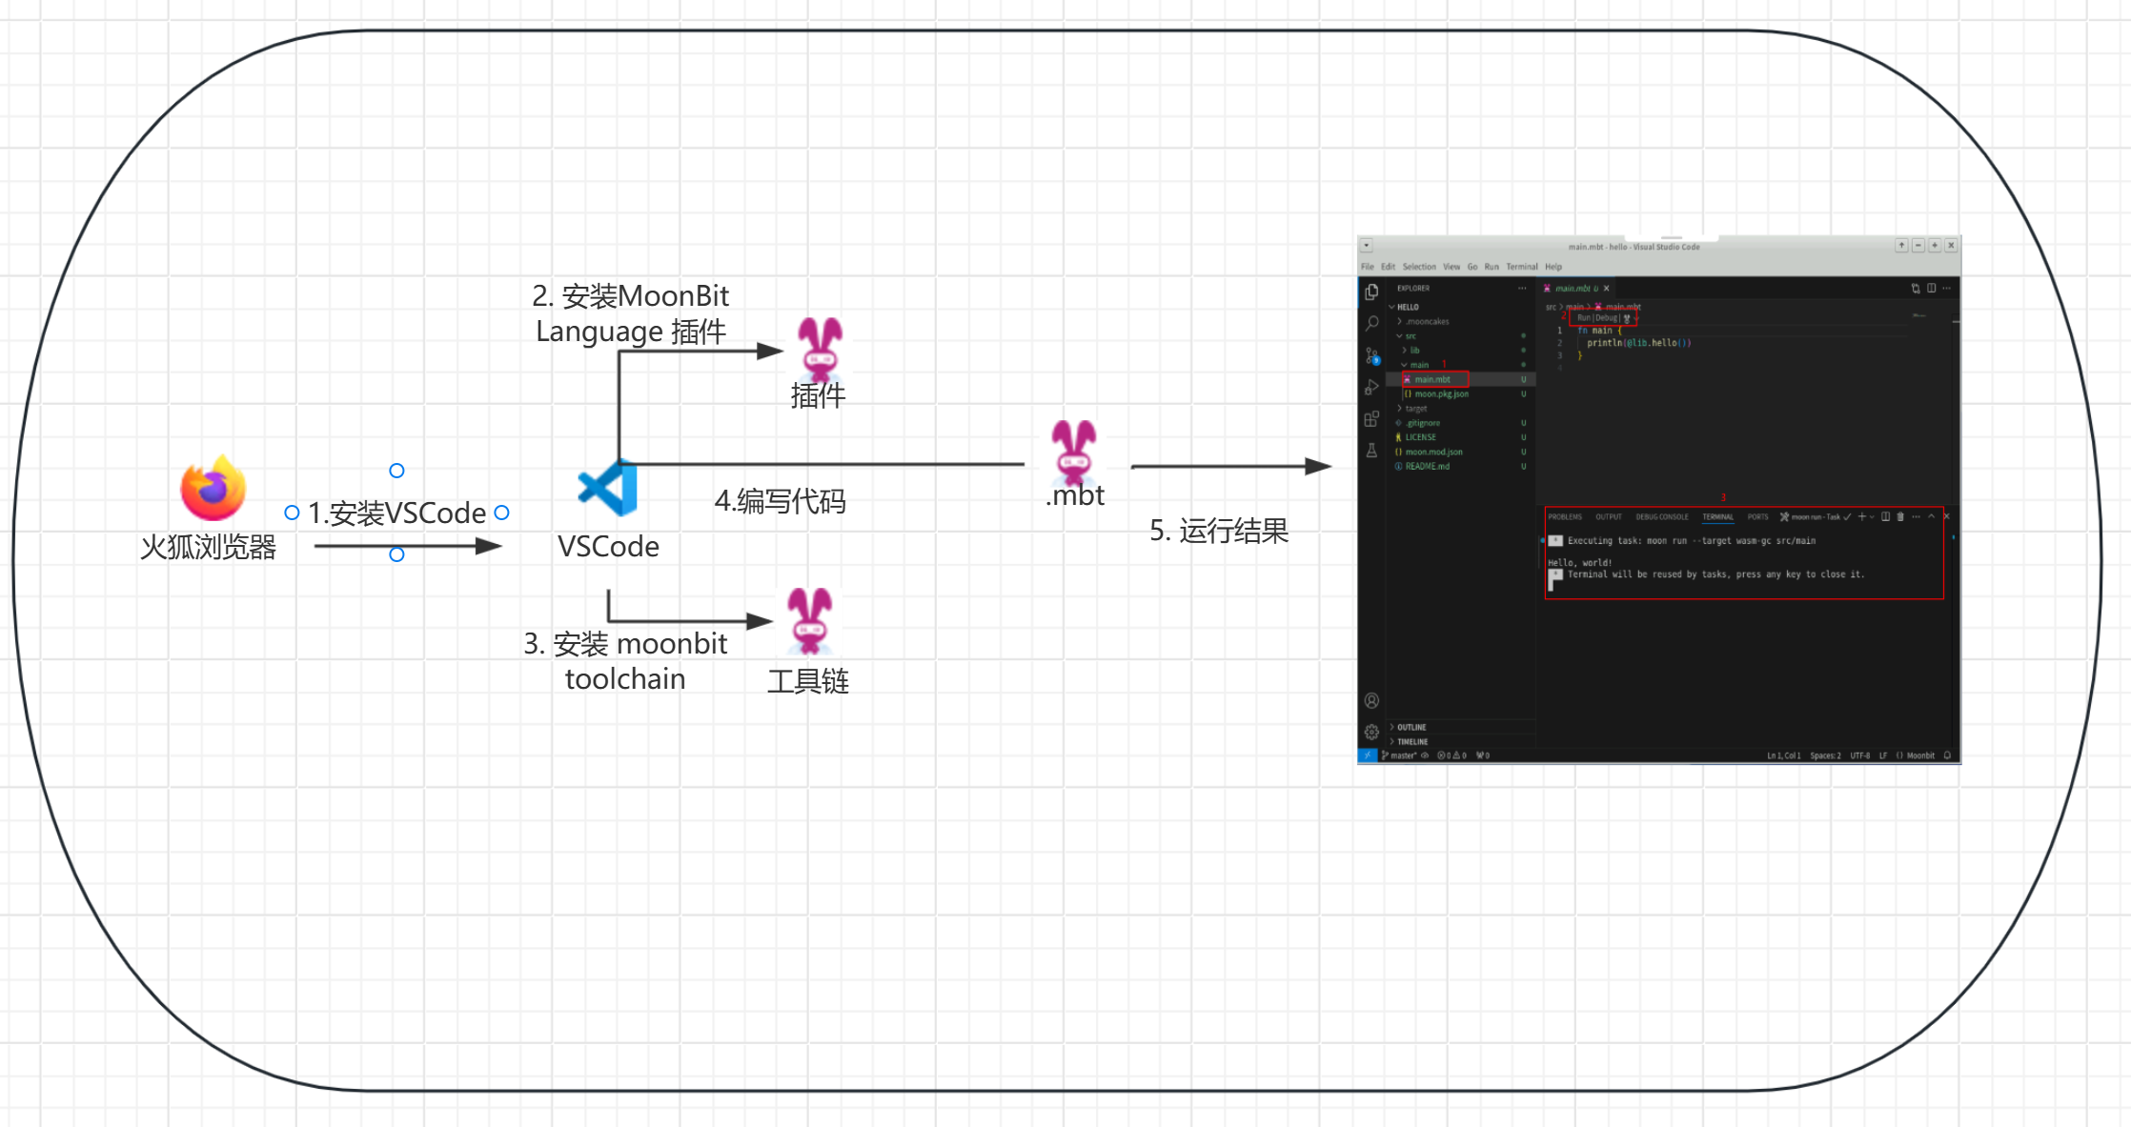Click the settings gear in VSCode sidebar

click(1371, 732)
